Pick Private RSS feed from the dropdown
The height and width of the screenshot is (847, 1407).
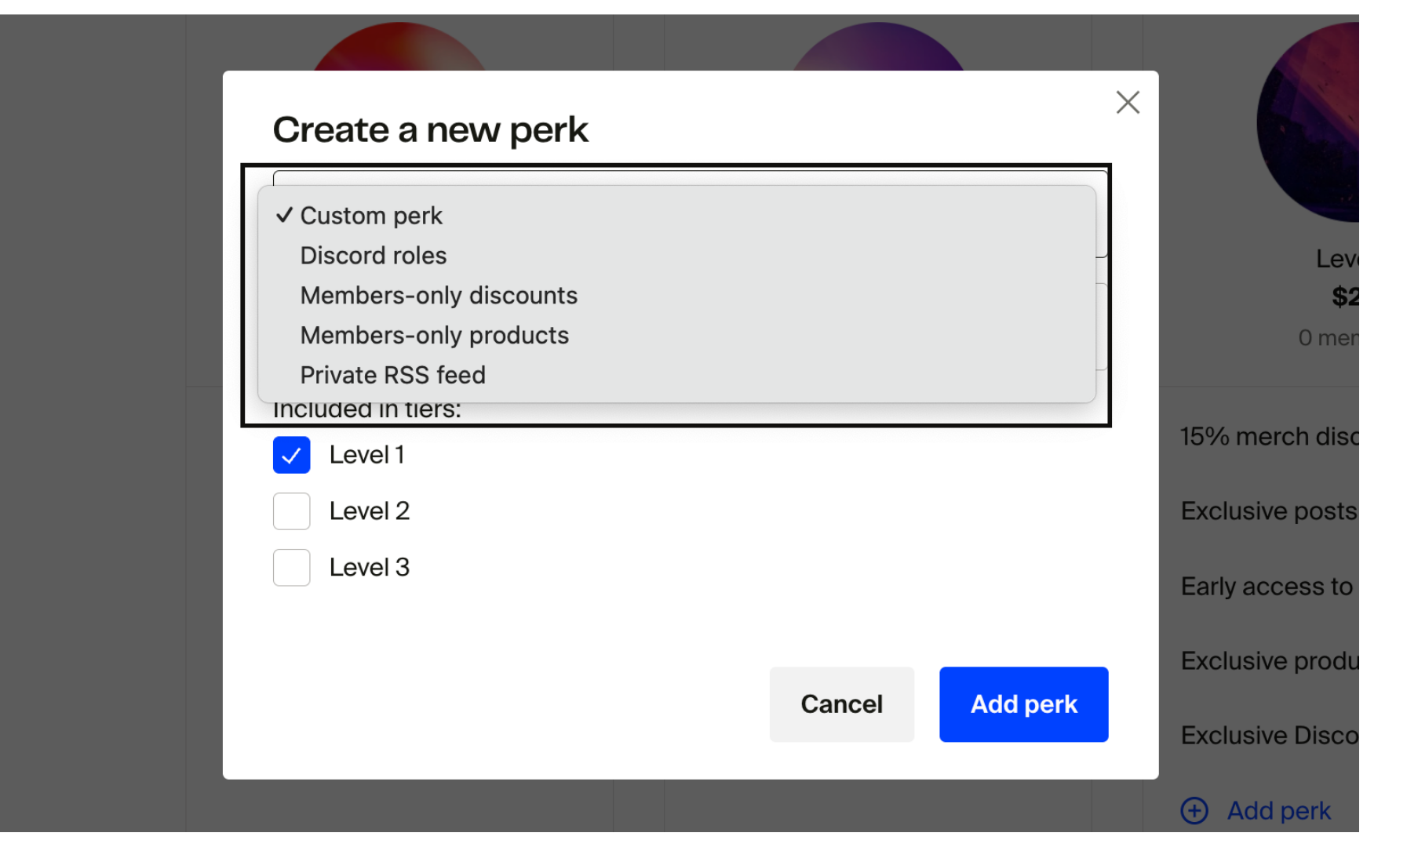pyautogui.click(x=392, y=375)
